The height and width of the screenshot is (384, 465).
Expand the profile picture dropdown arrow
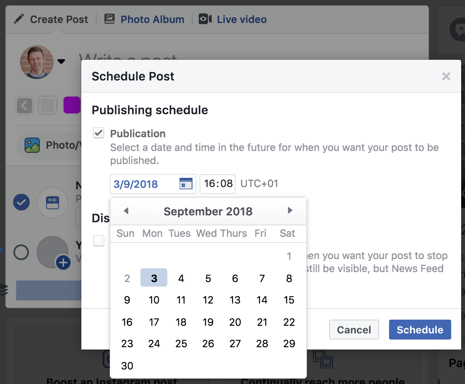(61, 61)
